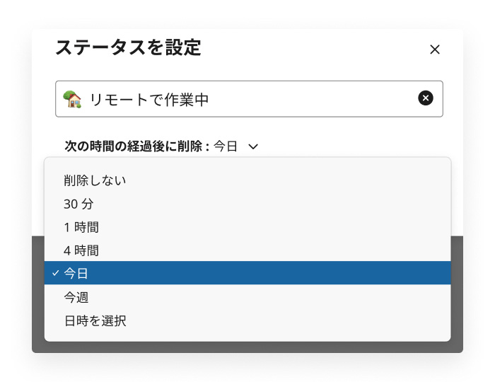Click the 次の時間の経過後に削除 label
The image size is (495, 382).
[136, 146]
